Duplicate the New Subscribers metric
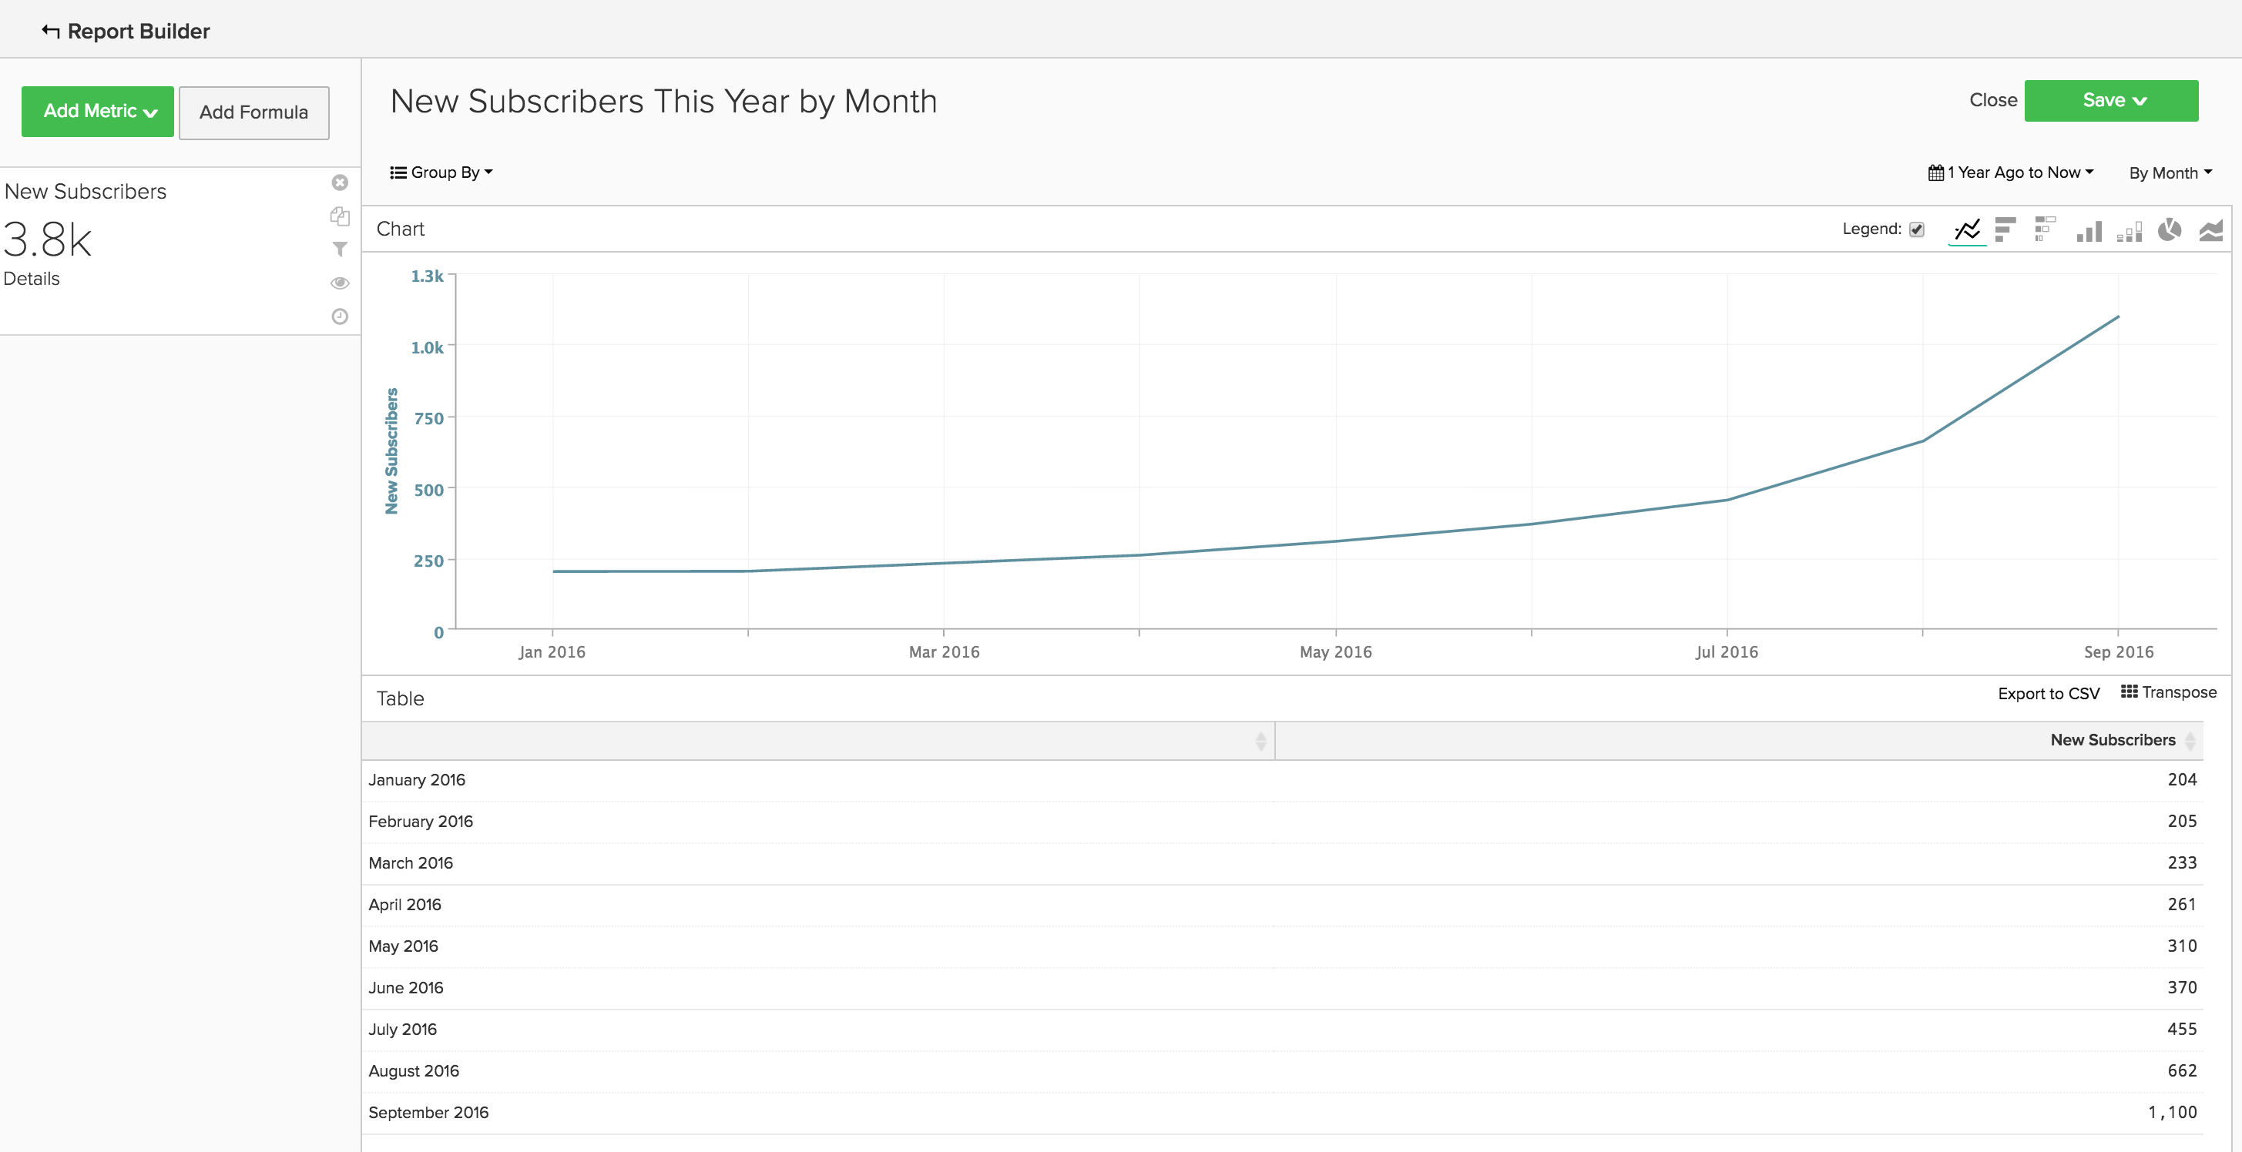 (340, 216)
